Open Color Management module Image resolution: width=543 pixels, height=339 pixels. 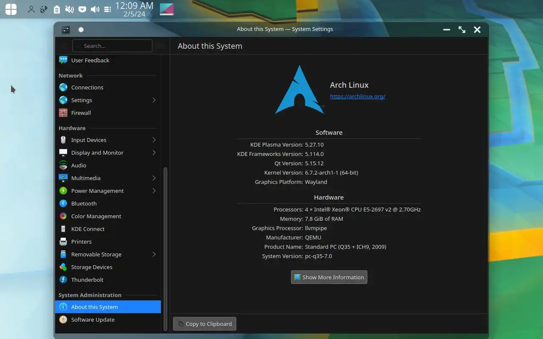click(108, 216)
